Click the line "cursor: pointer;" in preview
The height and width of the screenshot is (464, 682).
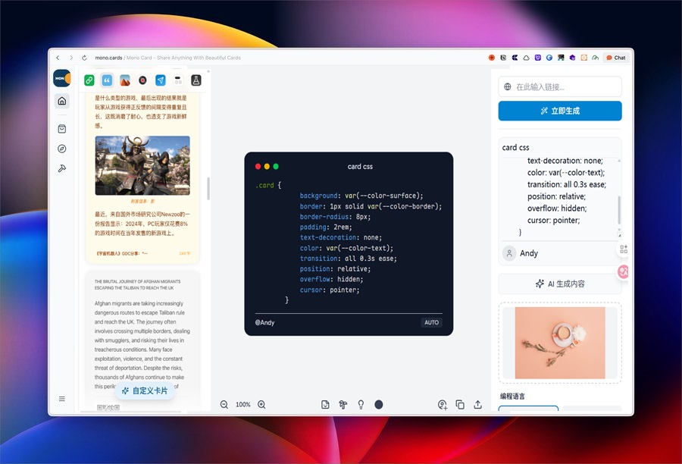[330, 290]
